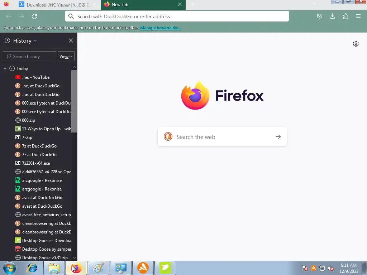
Task: Click the Search history field
Action: [x=29, y=56]
